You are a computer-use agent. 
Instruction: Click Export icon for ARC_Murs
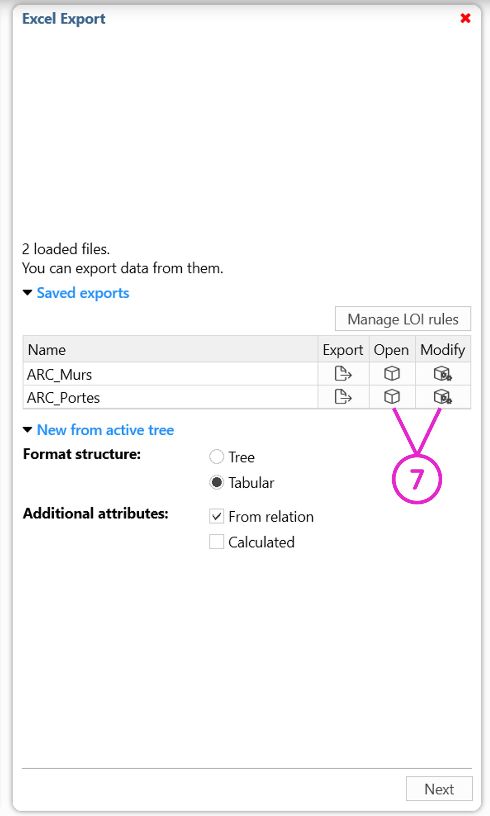click(x=343, y=374)
